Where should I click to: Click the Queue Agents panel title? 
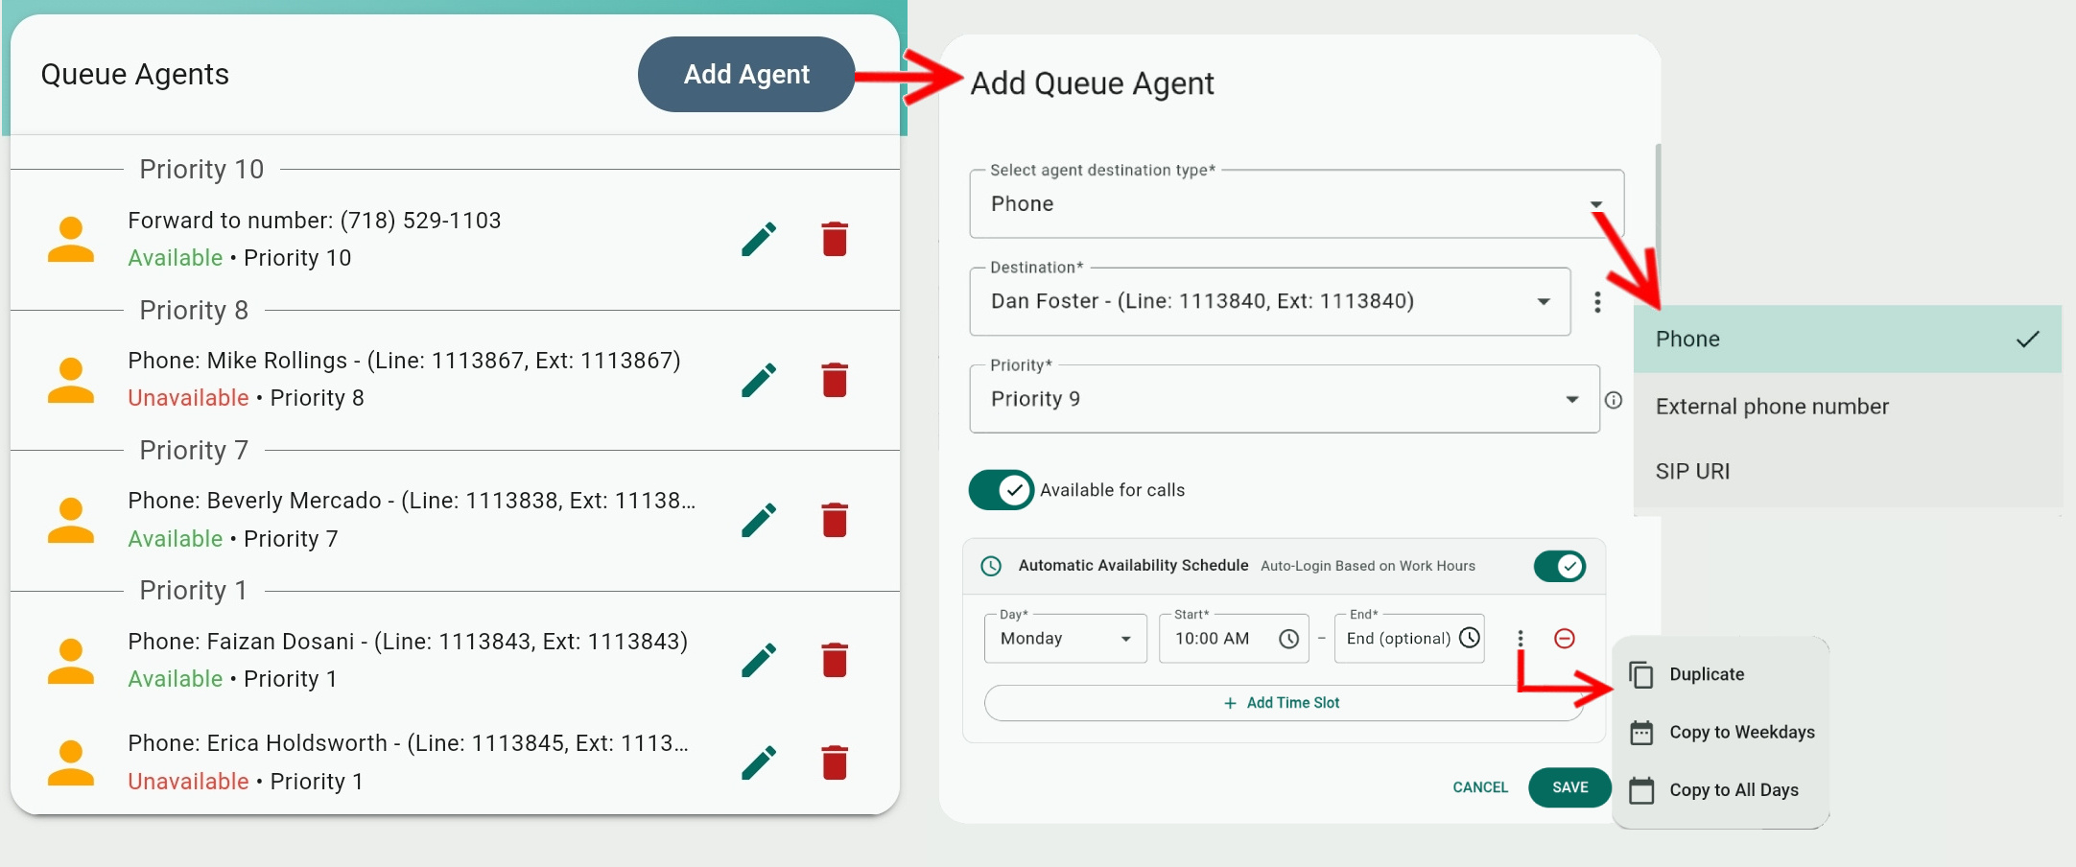click(135, 75)
